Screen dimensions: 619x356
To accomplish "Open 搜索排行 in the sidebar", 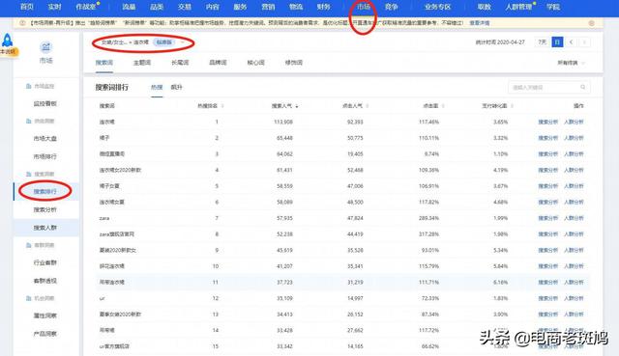I will (x=45, y=191).
